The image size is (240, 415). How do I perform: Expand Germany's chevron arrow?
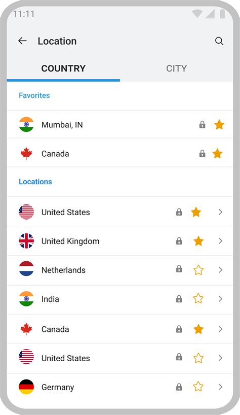pyautogui.click(x=220, y=387)
